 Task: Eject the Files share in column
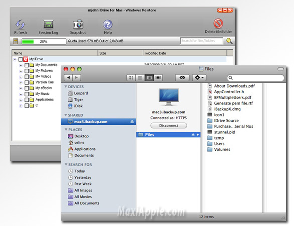pos(193,135)
